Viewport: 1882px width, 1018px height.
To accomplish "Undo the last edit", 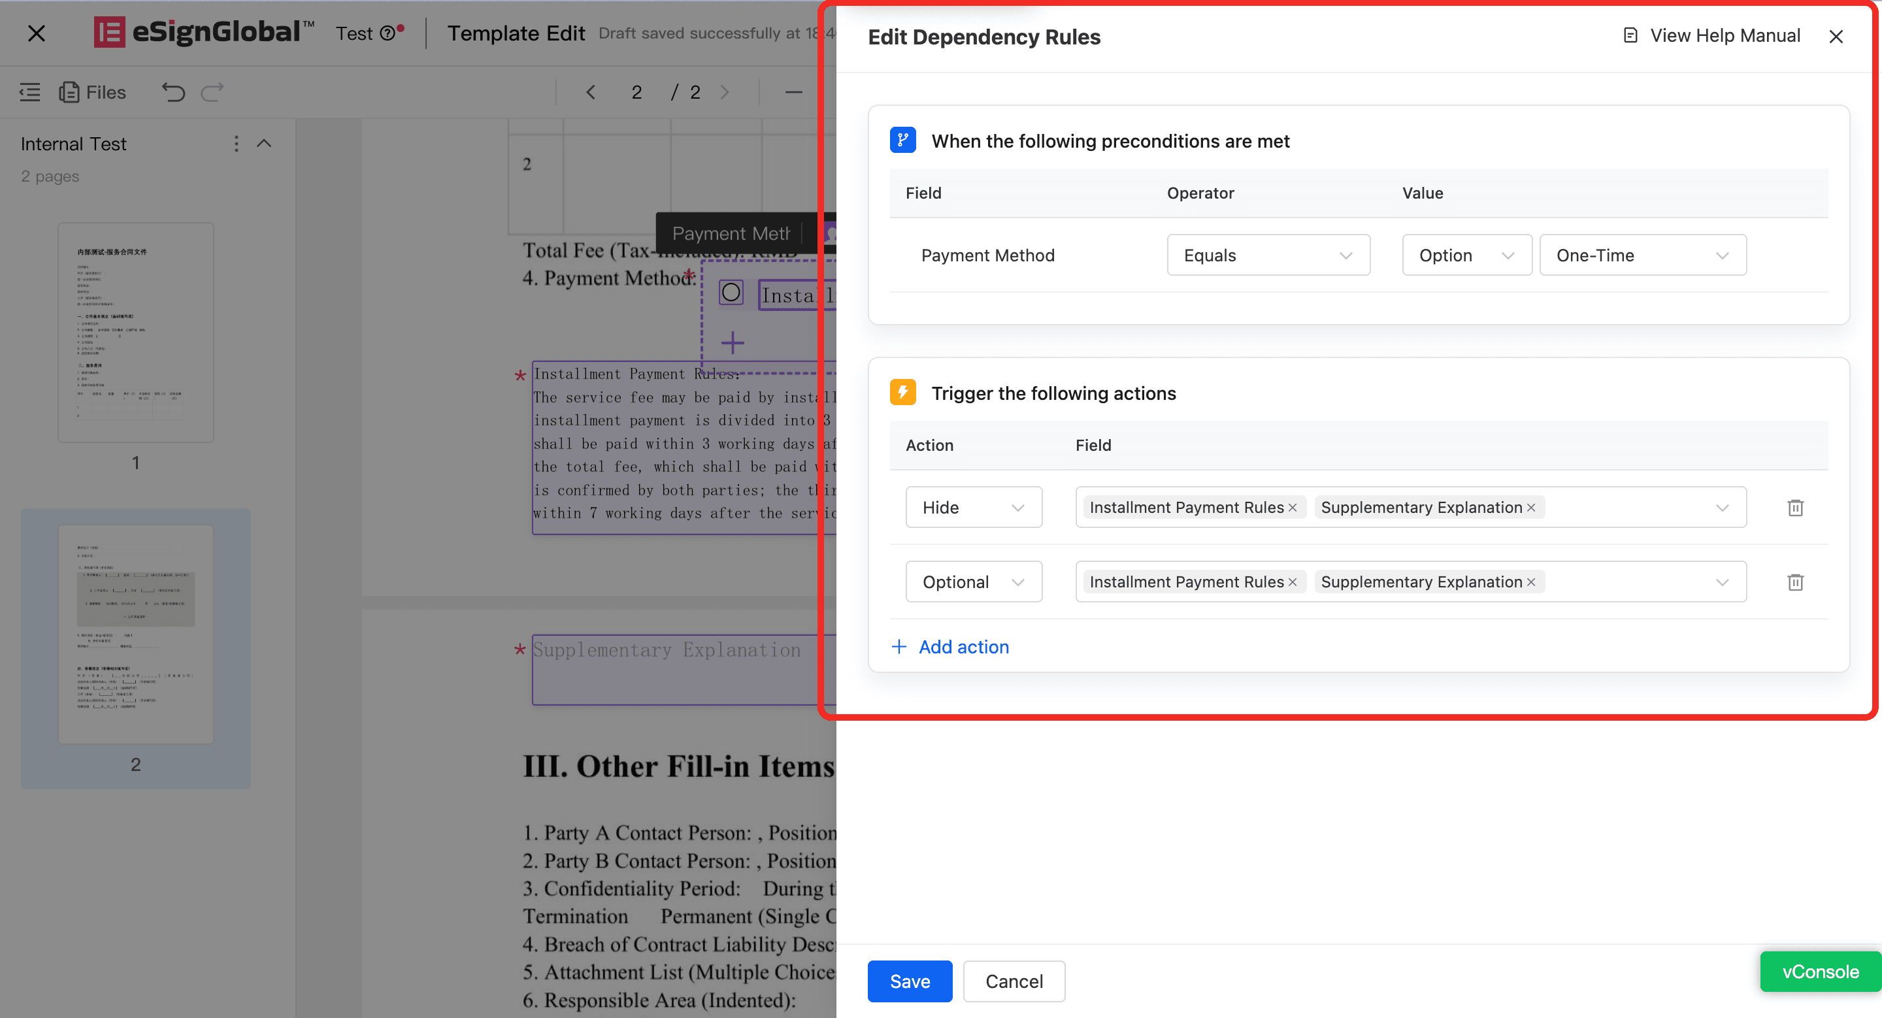I will [174, 92].
